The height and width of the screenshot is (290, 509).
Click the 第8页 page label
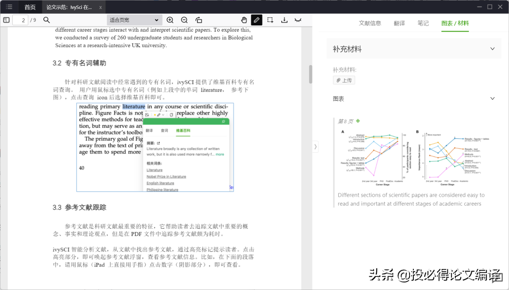click(x=345, y=121)
